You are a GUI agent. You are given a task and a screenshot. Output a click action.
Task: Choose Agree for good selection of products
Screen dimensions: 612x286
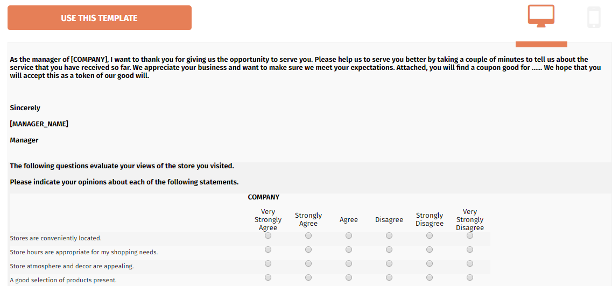[349, 278]
